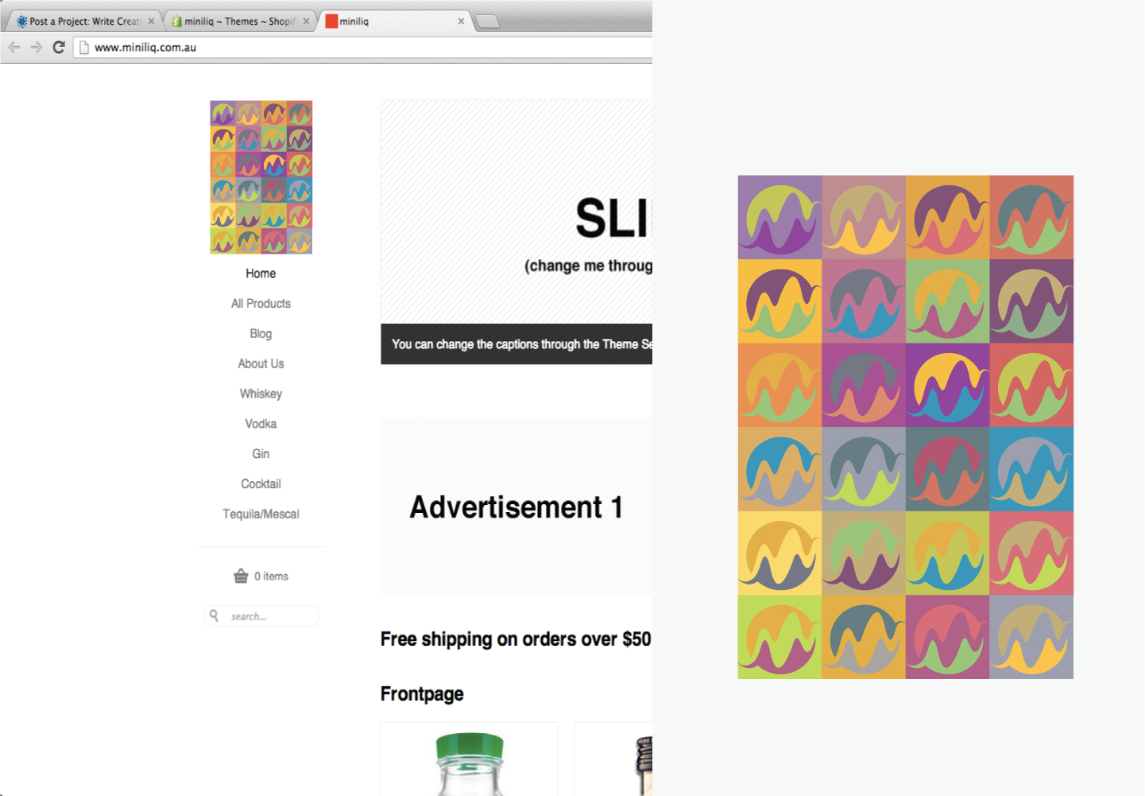The height and width of the screenshot is (796, 1145).
Task: Close the Post a Project tab
Action: pos(151,21)
